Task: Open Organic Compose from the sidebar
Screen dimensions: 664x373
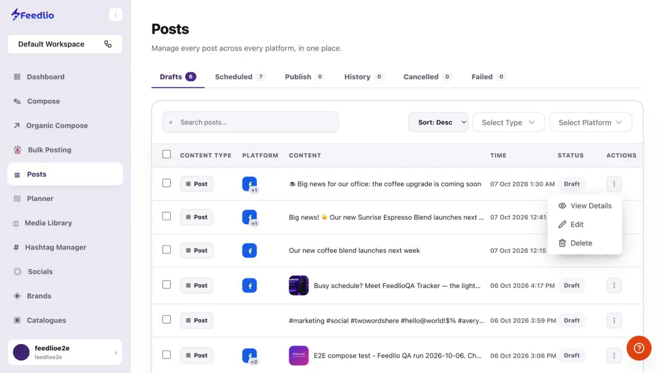Action: (65, 125)
